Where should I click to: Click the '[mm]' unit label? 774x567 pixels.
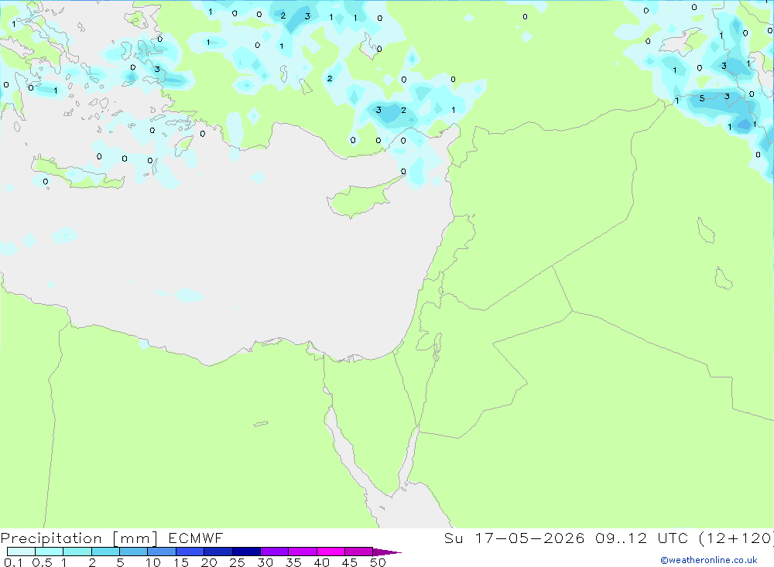[x=135, y=538]
